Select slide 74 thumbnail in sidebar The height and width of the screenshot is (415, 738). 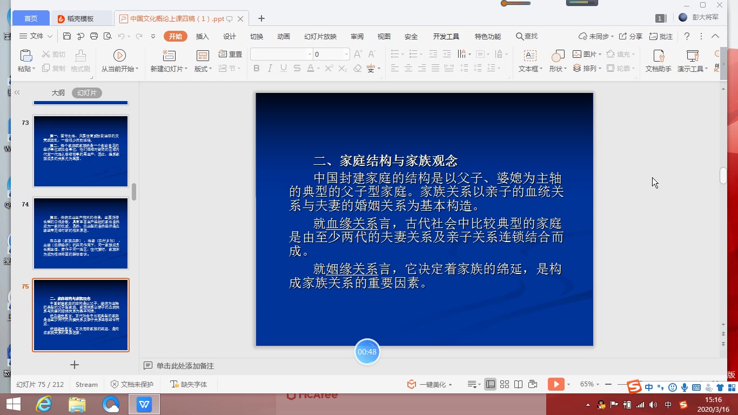[x=80, y=233]
